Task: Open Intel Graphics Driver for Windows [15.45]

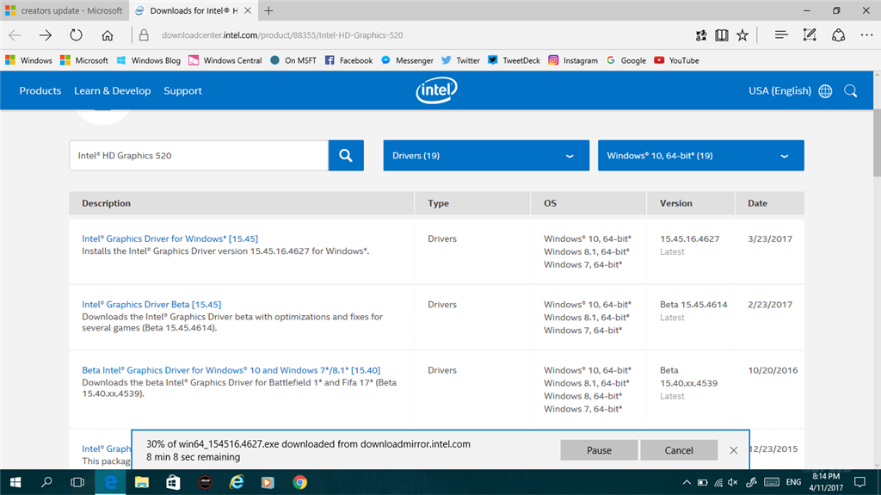Action: [169, 238]
